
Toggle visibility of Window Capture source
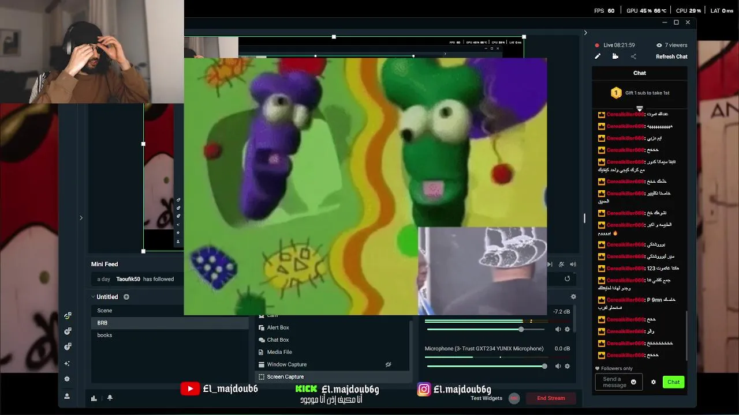coord(388,364)
